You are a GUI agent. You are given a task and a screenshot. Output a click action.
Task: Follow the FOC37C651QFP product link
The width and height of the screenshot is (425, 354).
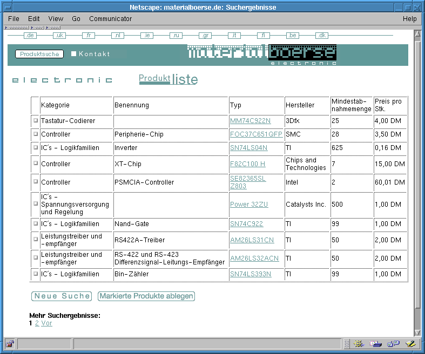[256, 134]
